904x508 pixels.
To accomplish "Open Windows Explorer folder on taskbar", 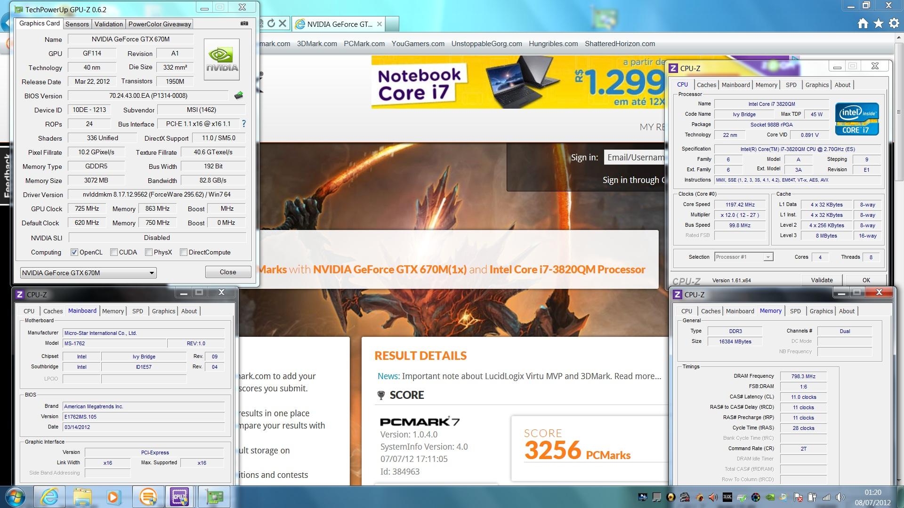I will (x=82, y=497).
